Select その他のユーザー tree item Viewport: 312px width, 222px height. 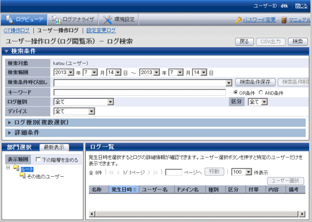click(45, 176)
